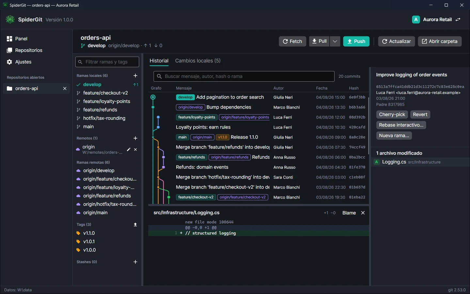Screen dimensions: 470x294
Task: Click the origin/feature/loyalty-points ref badge
Action: pos(245,117)
